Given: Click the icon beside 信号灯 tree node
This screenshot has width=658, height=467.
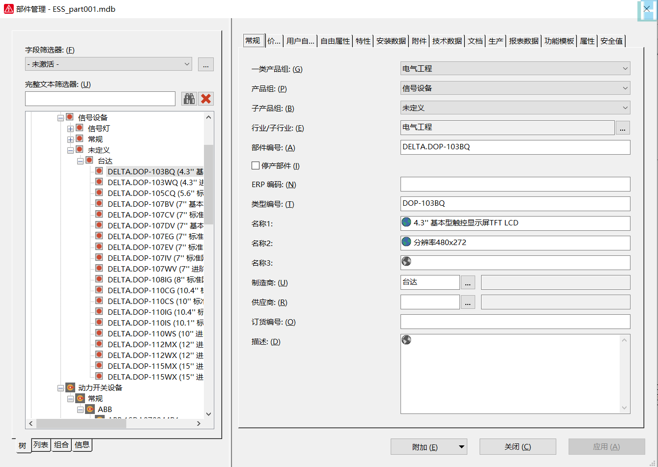Looking at the screenshot, I should [x=80, y=128].
